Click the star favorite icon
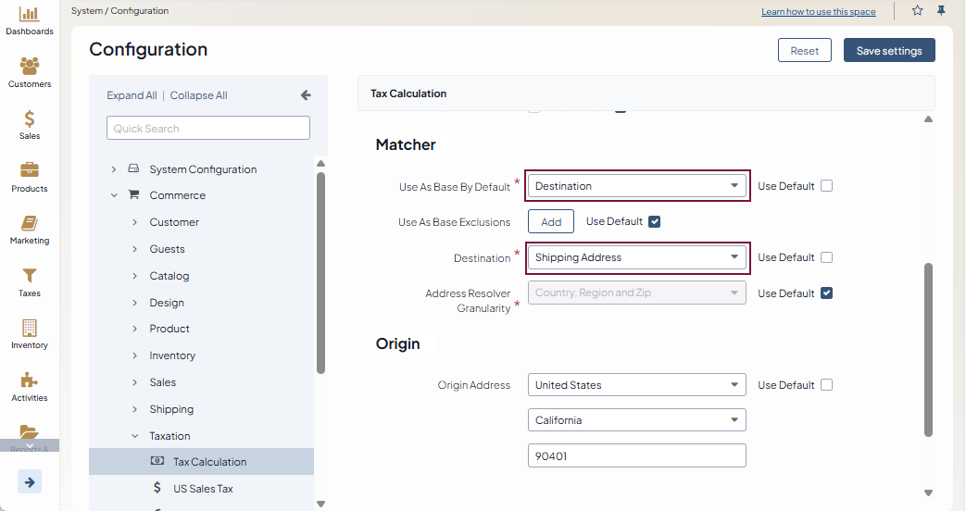 tap(917, 11)
